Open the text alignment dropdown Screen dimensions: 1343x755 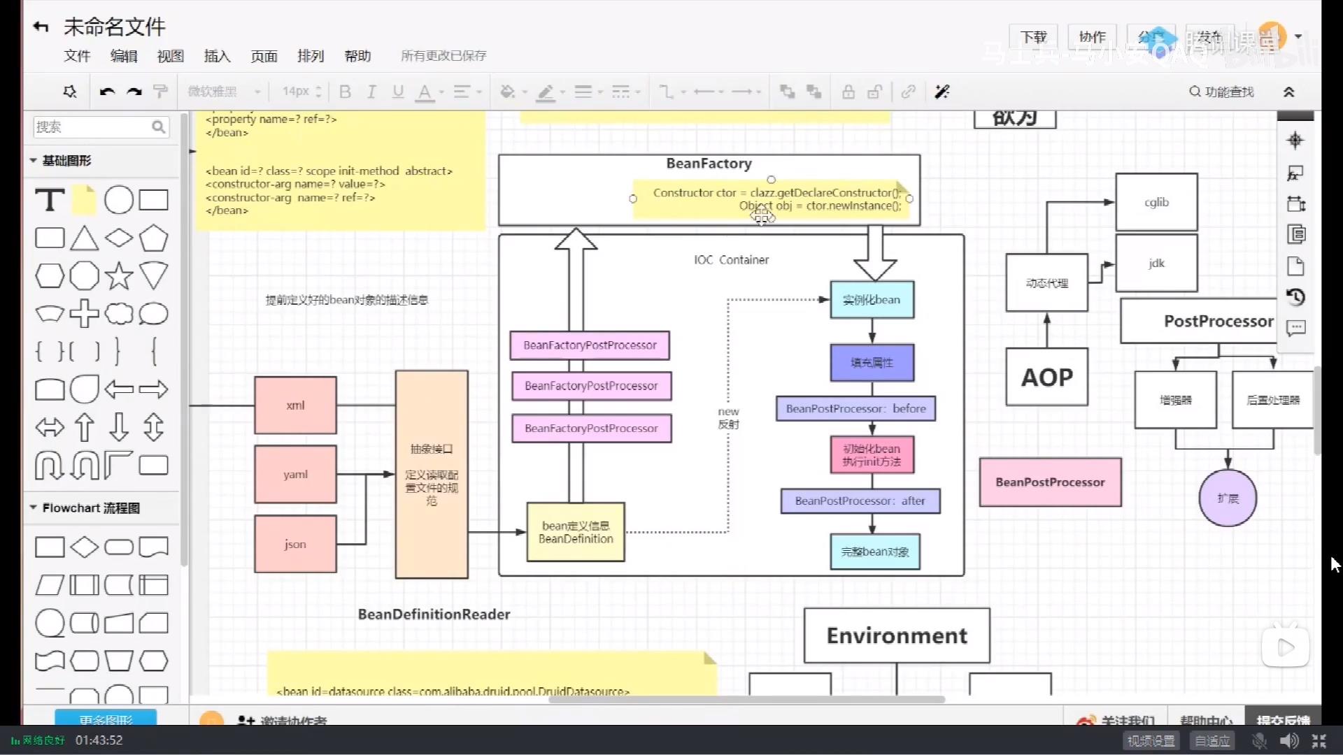pos(467,92)
